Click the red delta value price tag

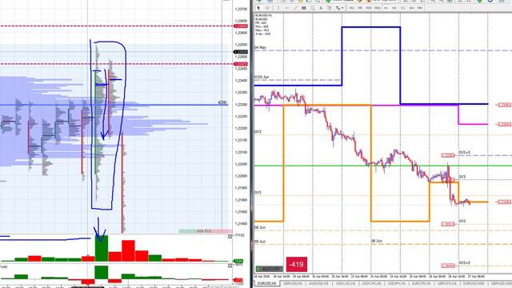click(238, 280)
